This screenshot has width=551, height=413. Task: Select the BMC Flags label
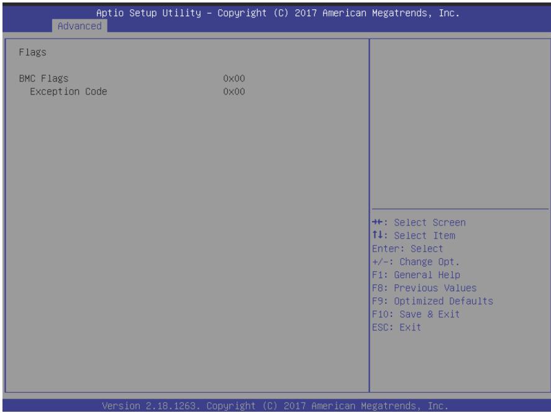43,79
